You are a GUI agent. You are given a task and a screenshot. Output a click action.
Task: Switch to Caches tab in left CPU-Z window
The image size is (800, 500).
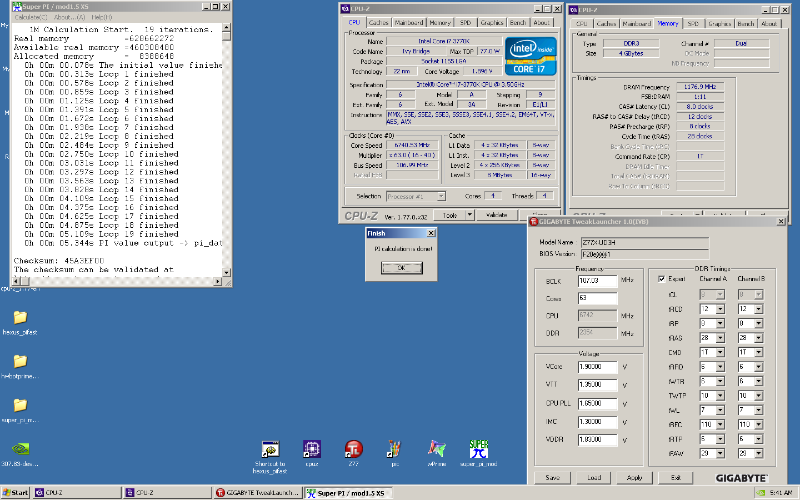[x=379, y=23]
